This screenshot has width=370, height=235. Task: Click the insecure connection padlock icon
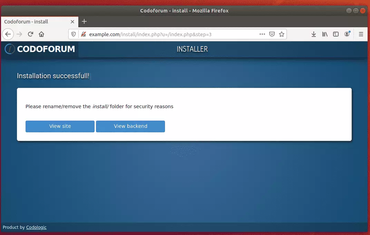[83, 34]
